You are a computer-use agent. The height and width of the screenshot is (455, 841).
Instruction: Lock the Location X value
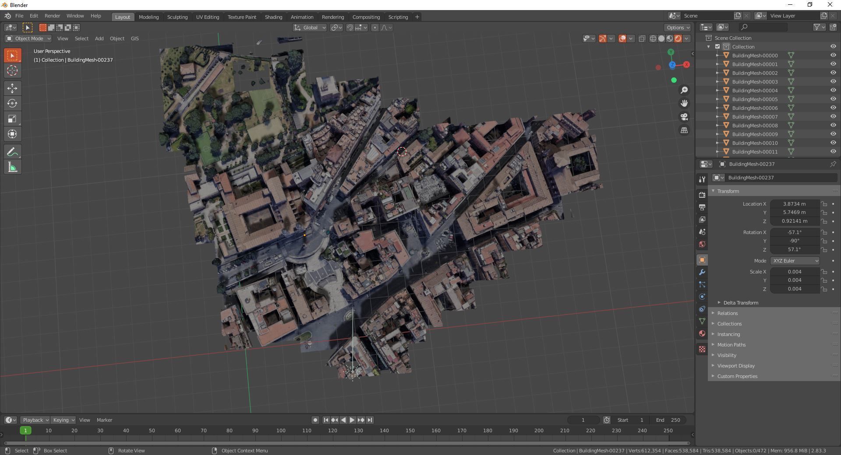point(824,204)
